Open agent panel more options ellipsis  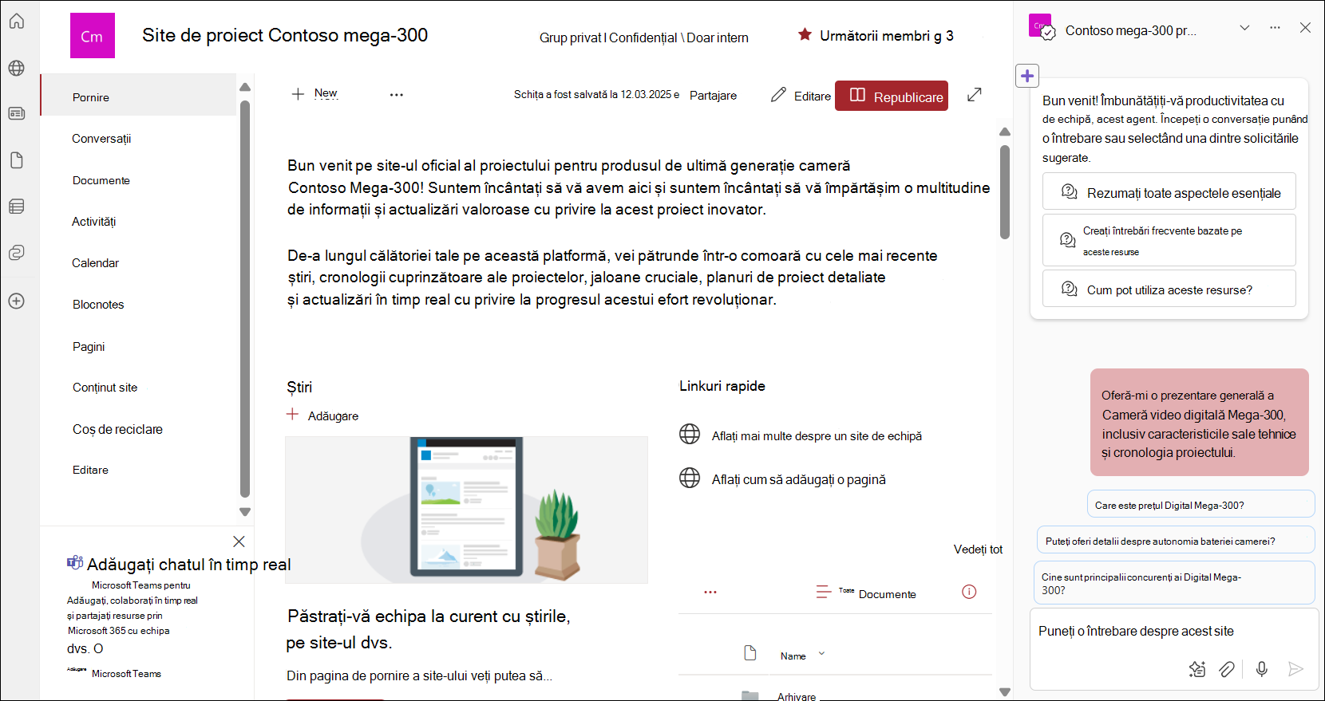[x=1276, y=28]
